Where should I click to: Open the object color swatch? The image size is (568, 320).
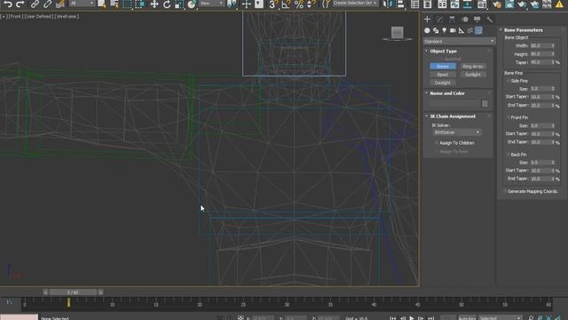pyautogui.click(x=485, y=104)
